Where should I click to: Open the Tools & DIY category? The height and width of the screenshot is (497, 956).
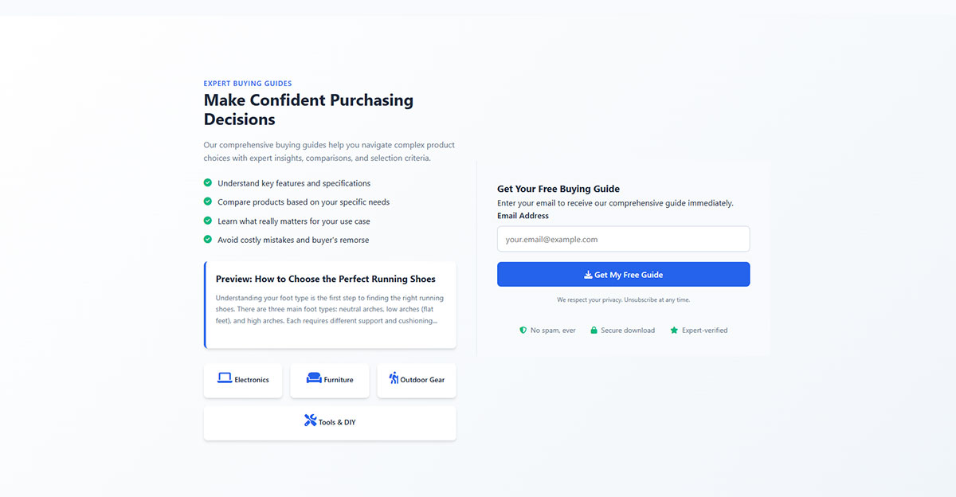[330, 421]
